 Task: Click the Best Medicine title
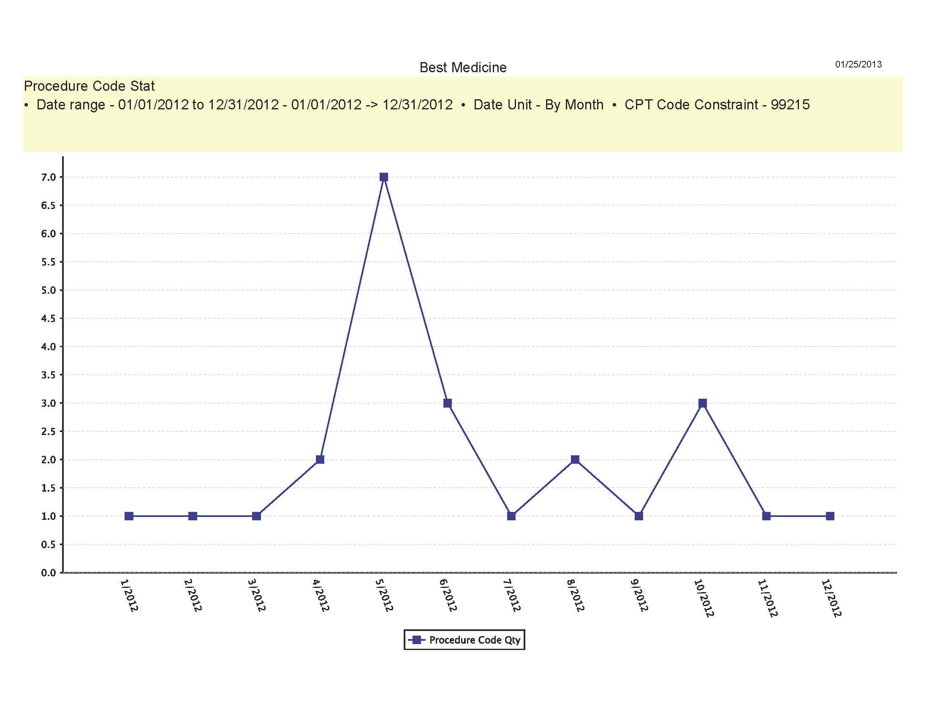coord(463,68)
